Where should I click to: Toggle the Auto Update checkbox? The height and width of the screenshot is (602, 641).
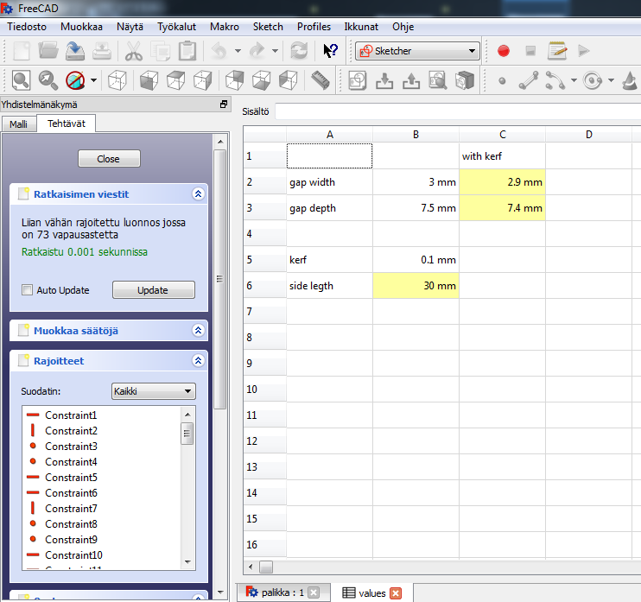click(27, 290)
